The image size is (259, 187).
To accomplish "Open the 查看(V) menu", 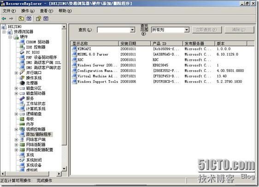I will click(x=47, y=11).
